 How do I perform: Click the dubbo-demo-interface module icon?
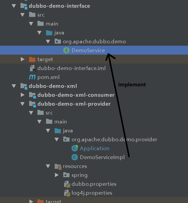[24, 6]
